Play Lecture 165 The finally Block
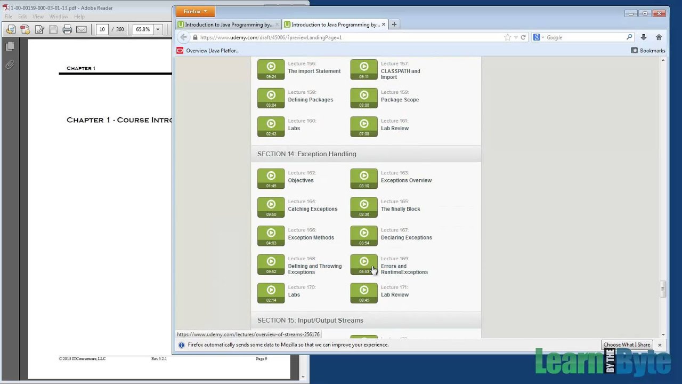This screenshot has height=384, width=682. [364, 207]
